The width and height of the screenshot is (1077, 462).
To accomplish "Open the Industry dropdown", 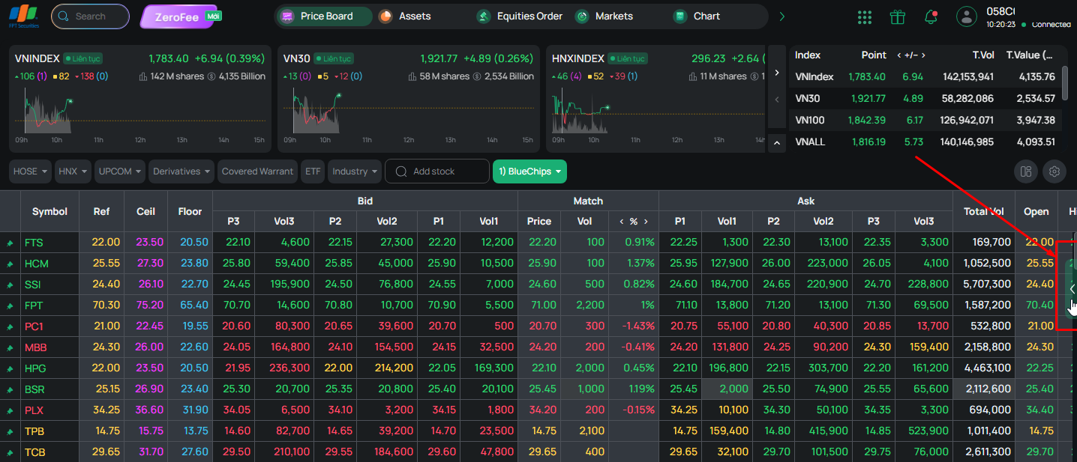I will (x=355, y=171).
